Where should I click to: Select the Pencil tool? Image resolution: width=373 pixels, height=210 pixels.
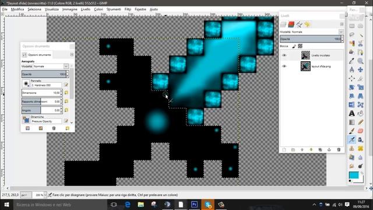pyautogui.click(x=361, y=122)
